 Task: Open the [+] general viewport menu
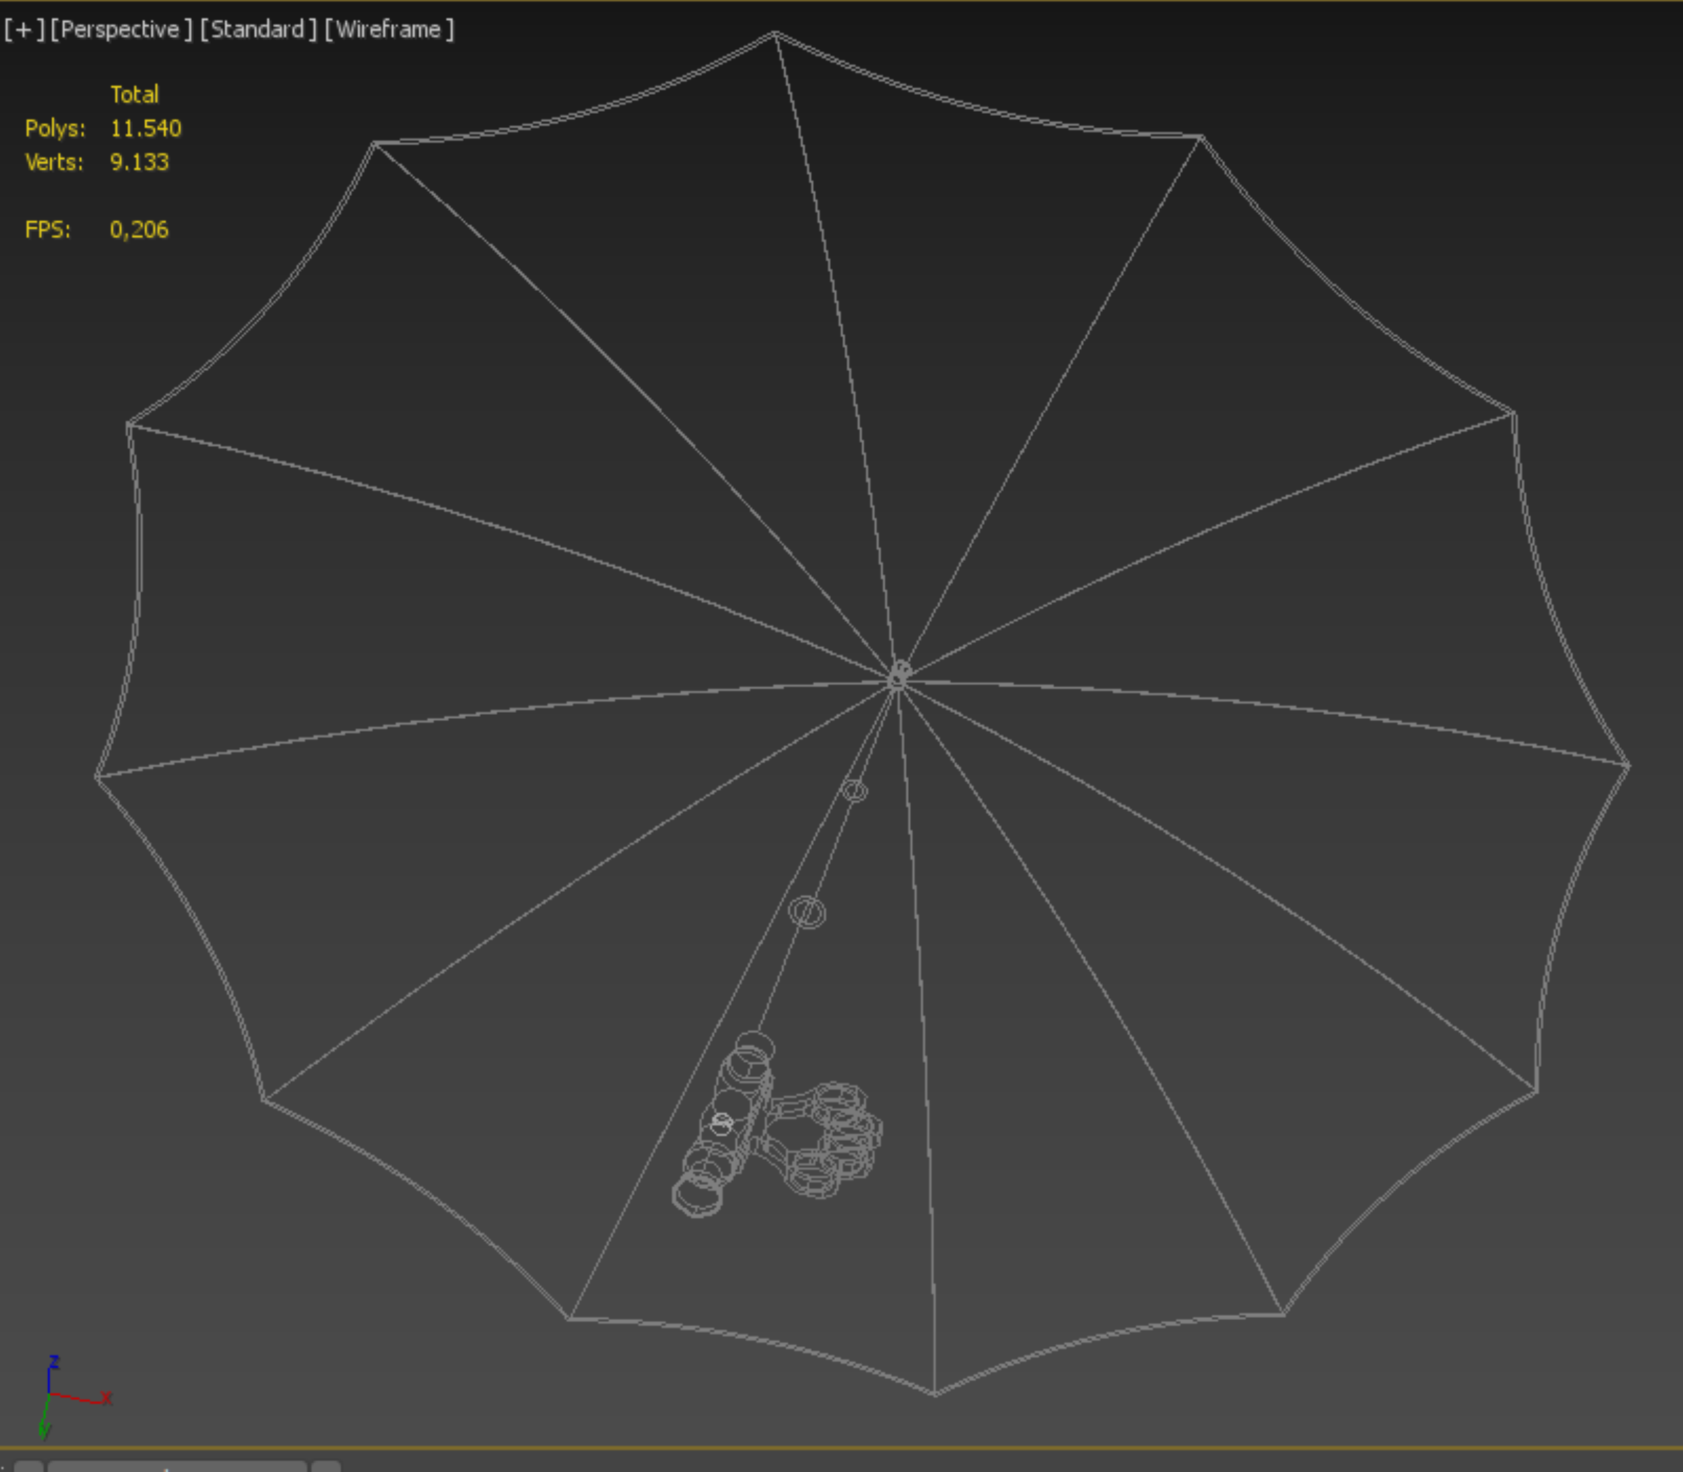click(23, 30)
